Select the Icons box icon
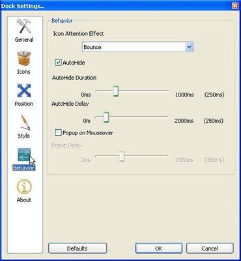This screenshot has height=261, width=241. coord(24,58)
